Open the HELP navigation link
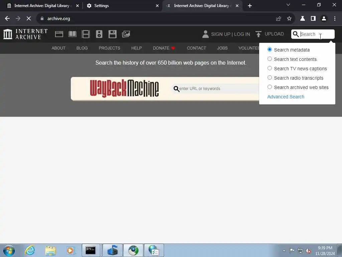This screenshot has width=342, height=257. (136, 48)
